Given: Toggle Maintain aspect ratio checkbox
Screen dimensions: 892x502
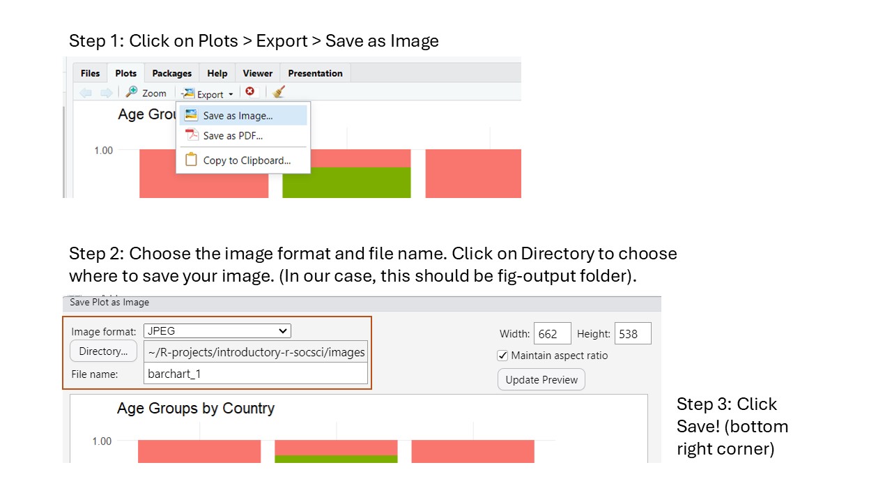Looking at the screenshot, I should 502,356.
